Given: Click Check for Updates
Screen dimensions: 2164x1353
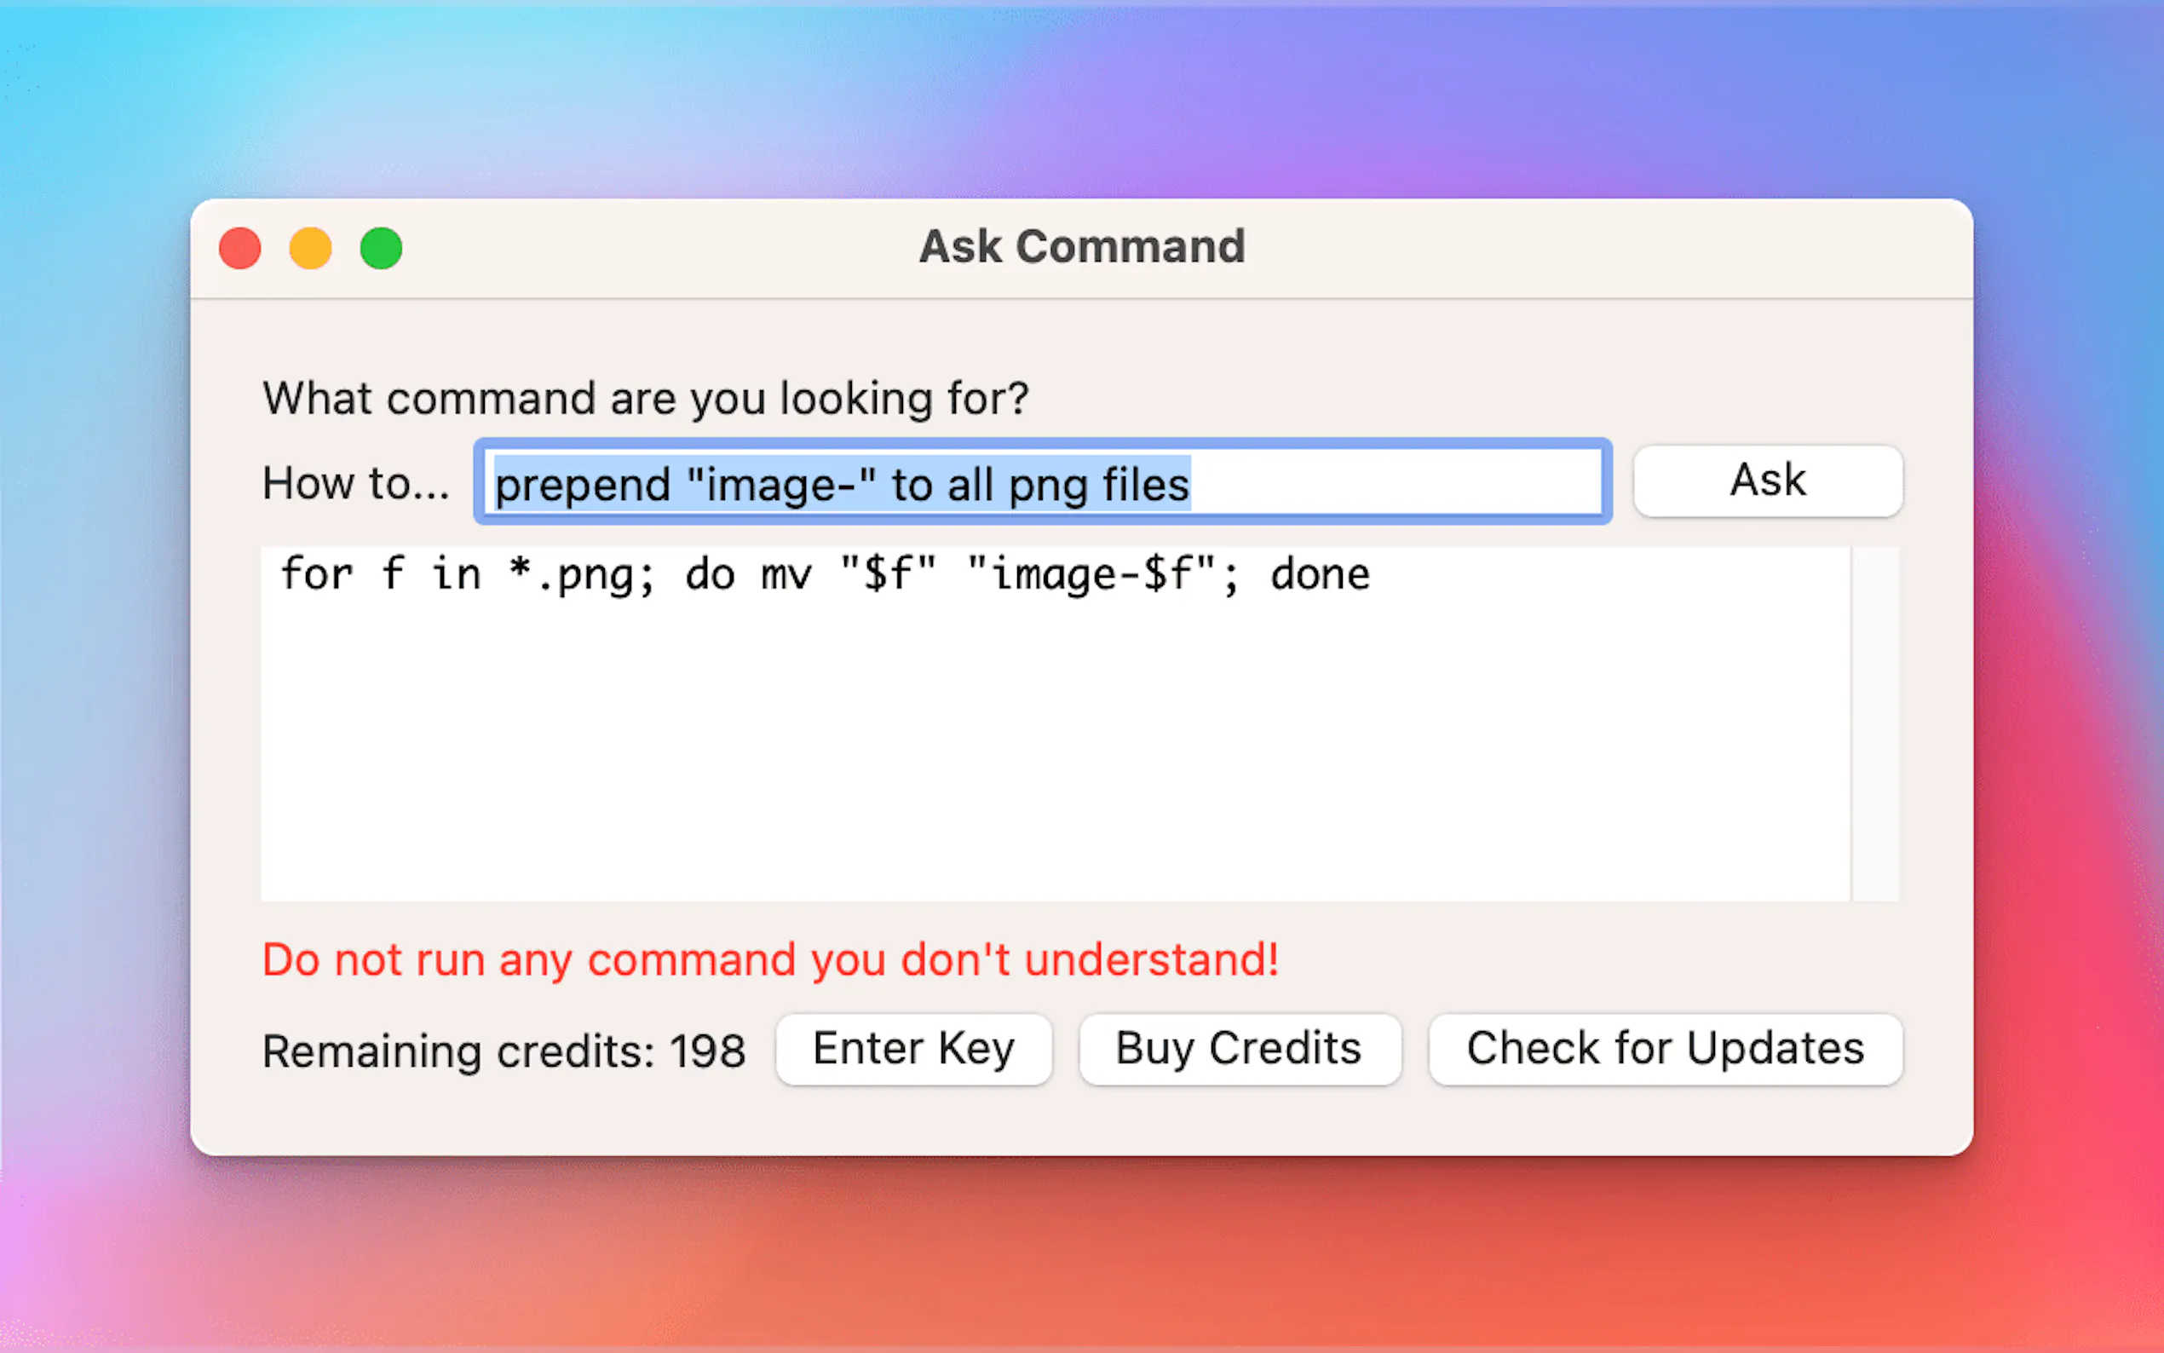Looking at the screenshot, I should click(x=1665, y=1049).
